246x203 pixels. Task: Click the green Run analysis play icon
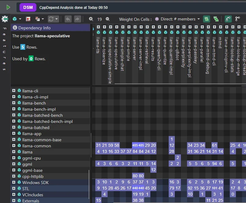pyautogui.click(x=8, y=7)
